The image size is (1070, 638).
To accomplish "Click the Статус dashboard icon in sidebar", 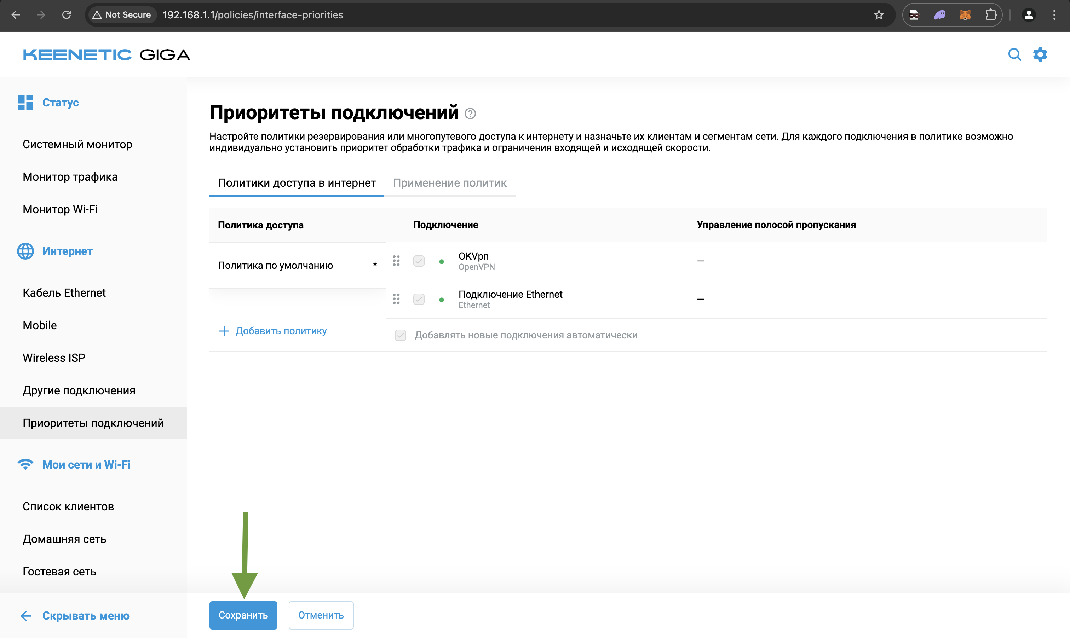I will 25,102.
